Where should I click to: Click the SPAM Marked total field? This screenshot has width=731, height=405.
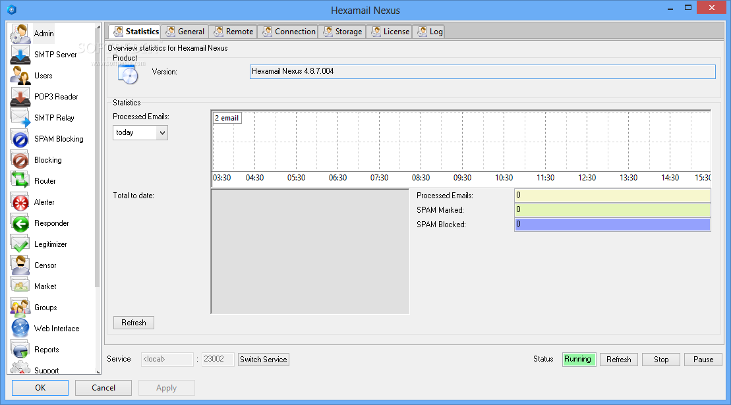click(612, 210)
